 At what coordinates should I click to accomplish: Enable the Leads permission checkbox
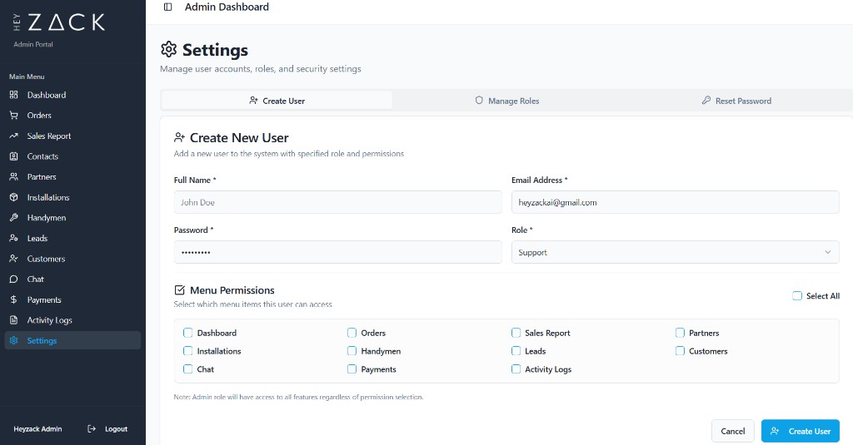[516, 351]
